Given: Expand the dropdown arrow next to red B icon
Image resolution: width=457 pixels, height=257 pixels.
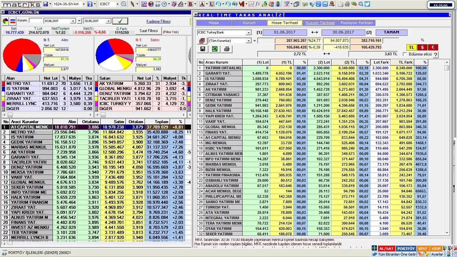Looking at the screenshot, I should click(195, 4).
